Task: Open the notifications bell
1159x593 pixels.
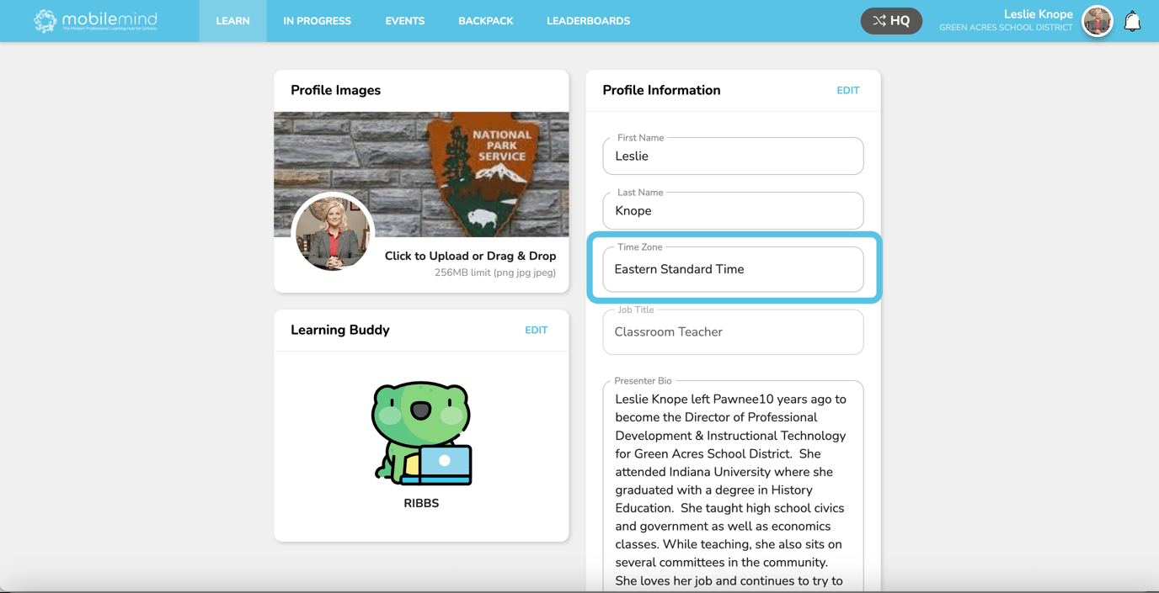Action: point(1133,21)
